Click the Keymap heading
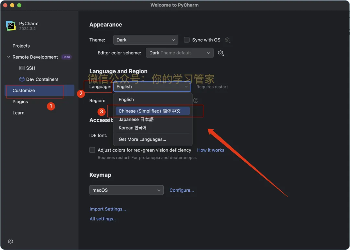 (100, 175)
